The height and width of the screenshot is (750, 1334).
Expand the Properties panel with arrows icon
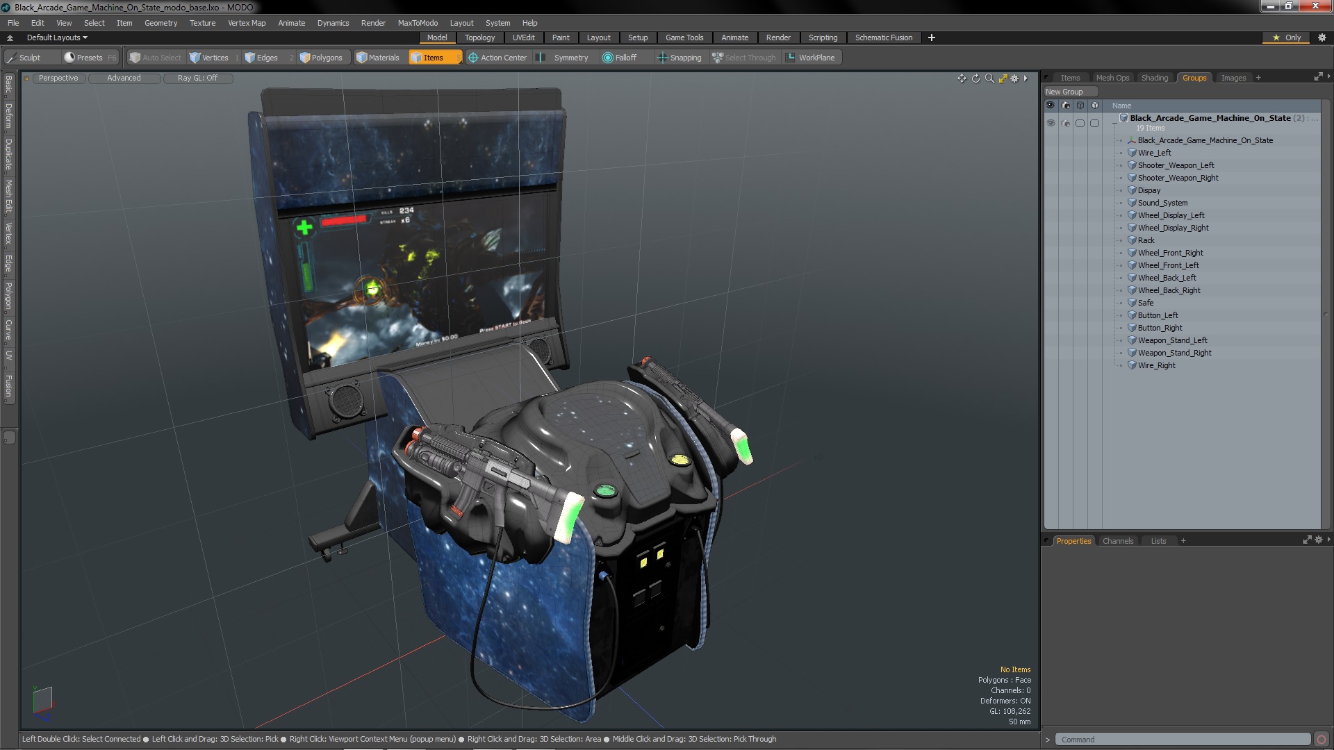pos(1307,540)
